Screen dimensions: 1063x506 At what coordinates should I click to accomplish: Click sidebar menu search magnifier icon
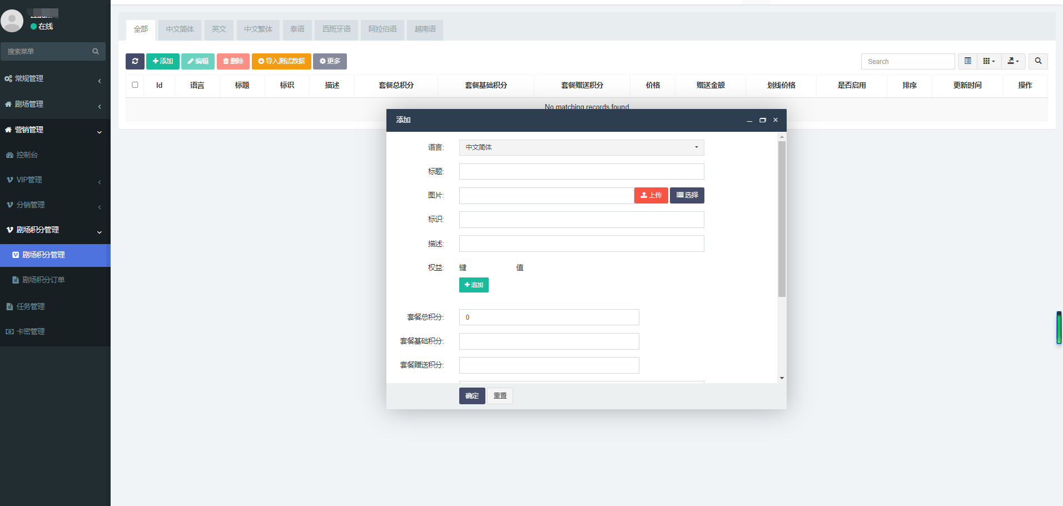[x=96, y=51]
